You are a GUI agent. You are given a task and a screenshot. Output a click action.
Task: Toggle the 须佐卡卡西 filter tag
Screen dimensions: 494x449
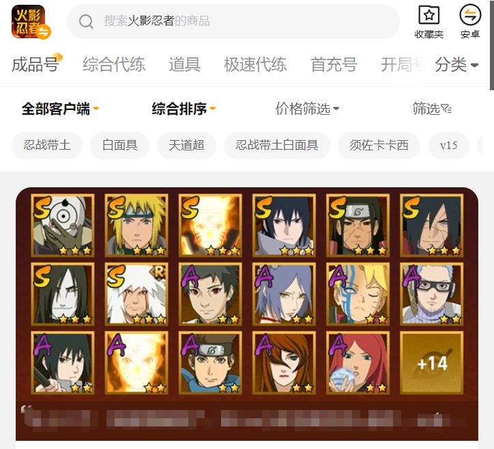pyautogui.click(x=379, y=145)
